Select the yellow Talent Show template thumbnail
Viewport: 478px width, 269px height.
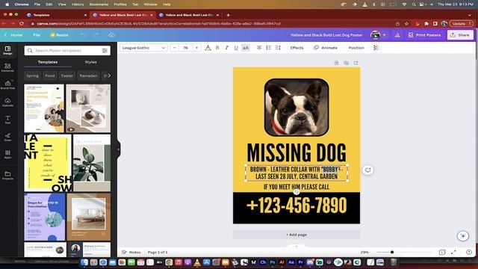click(48, 163)
